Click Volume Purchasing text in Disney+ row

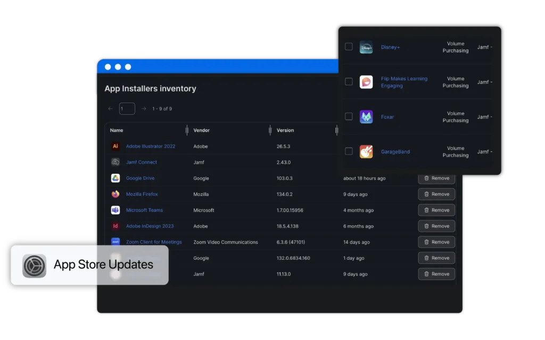click(x=456, y=47)
